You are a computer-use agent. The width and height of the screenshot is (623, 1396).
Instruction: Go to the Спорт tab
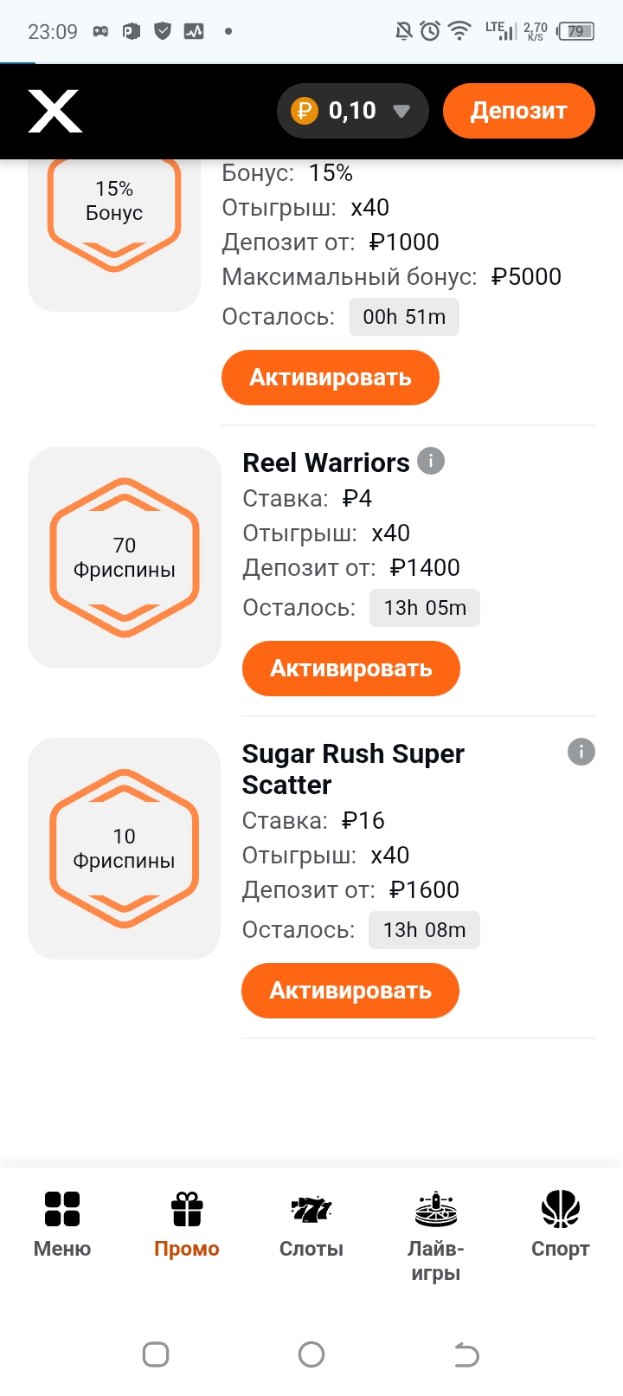pos(561,1223)
